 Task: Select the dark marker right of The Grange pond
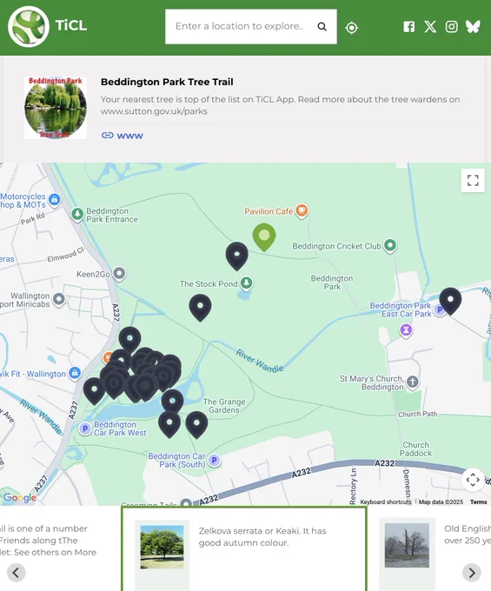pyautogui.click(x=196, y=425)
